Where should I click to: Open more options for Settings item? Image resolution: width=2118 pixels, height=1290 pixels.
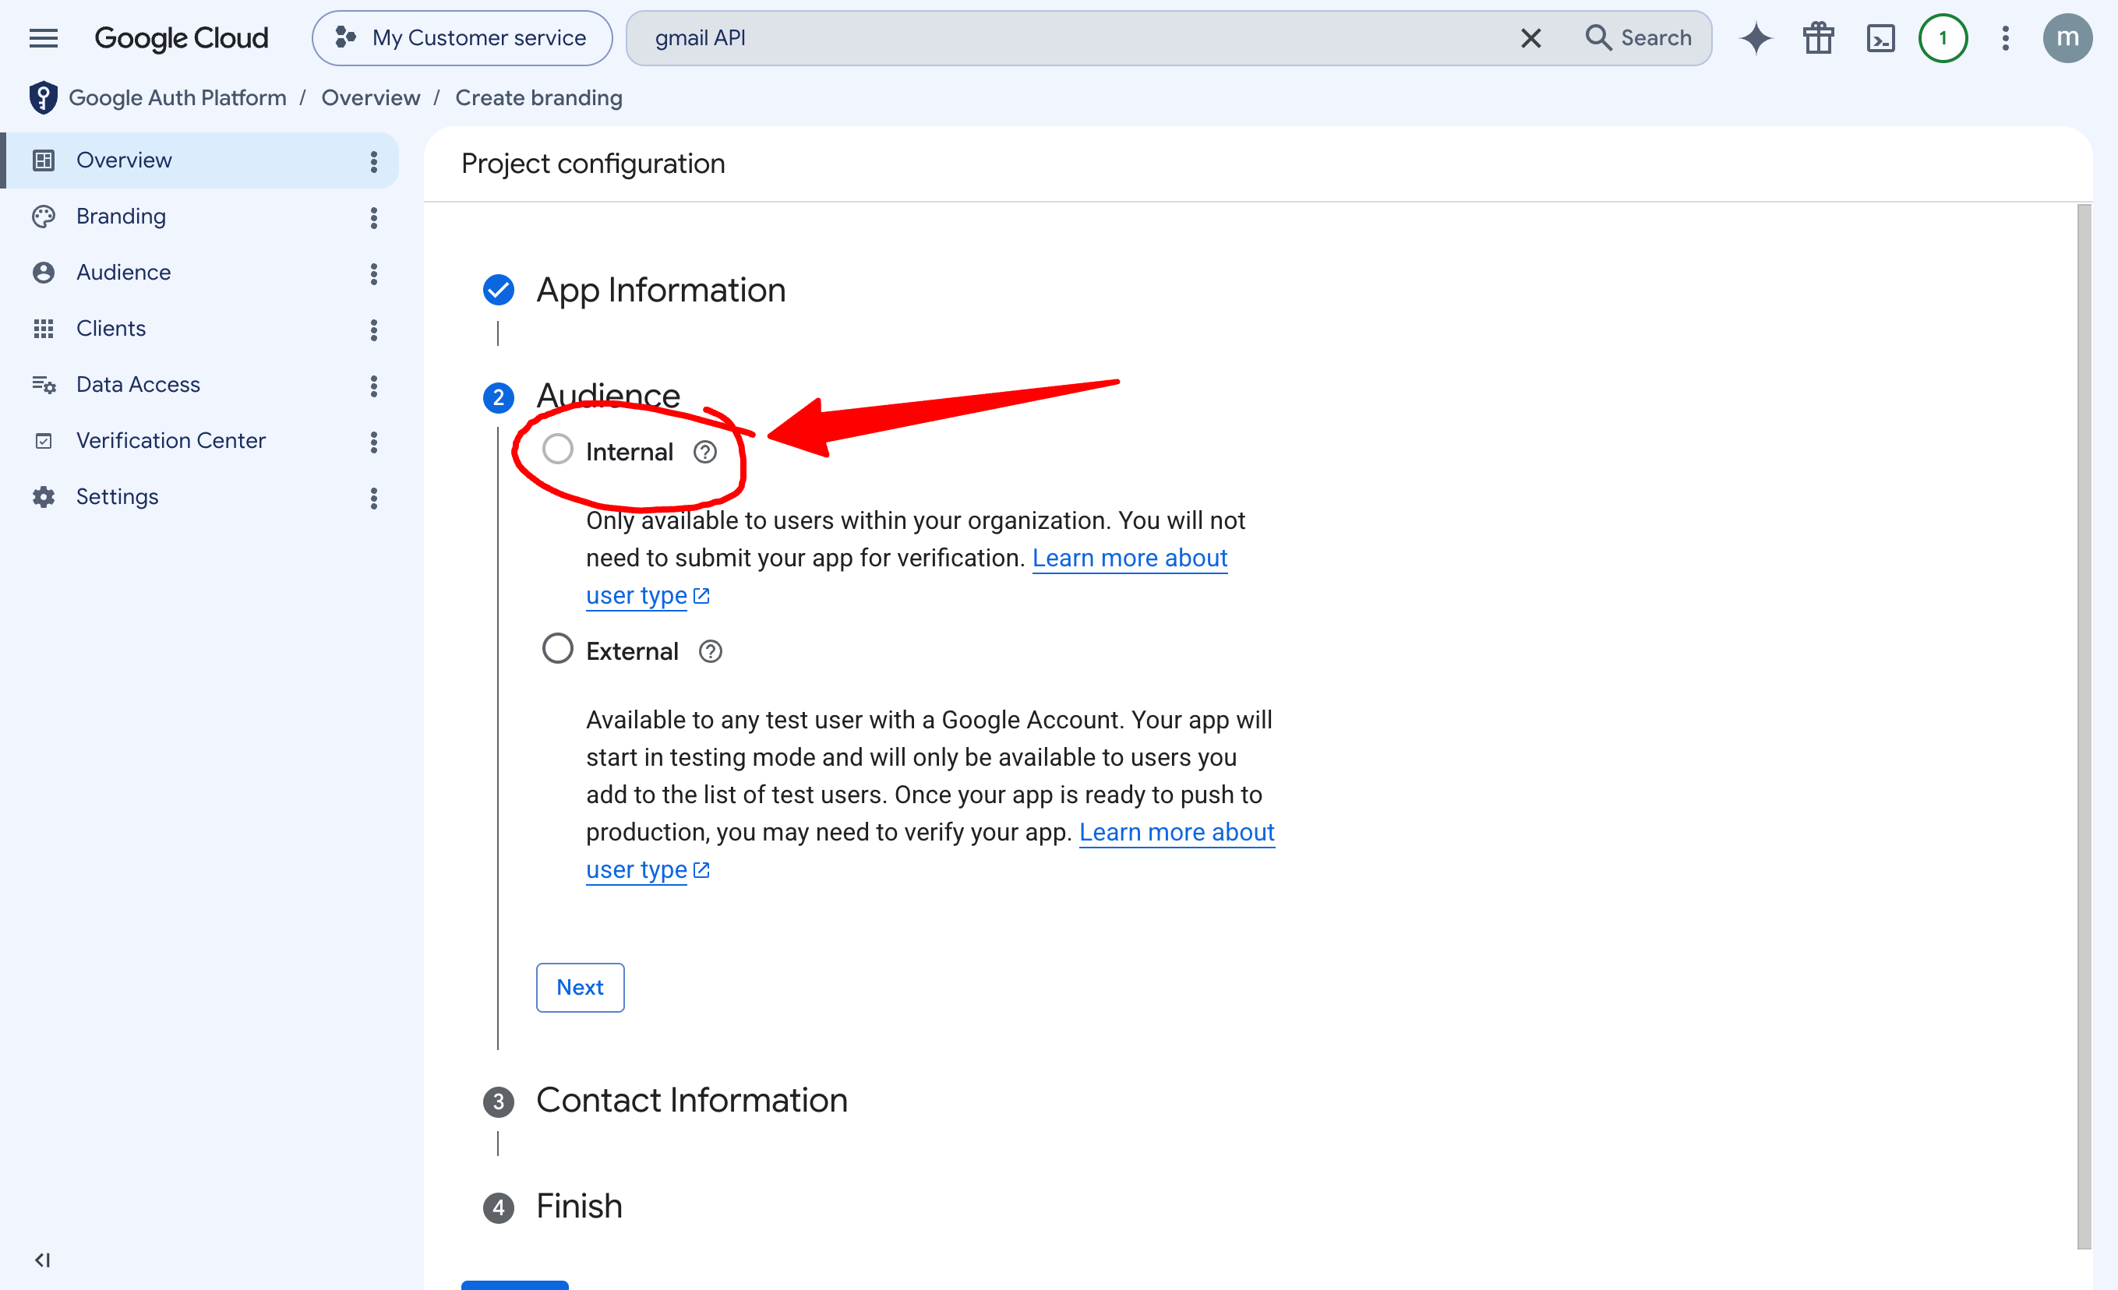pos(373,498)
